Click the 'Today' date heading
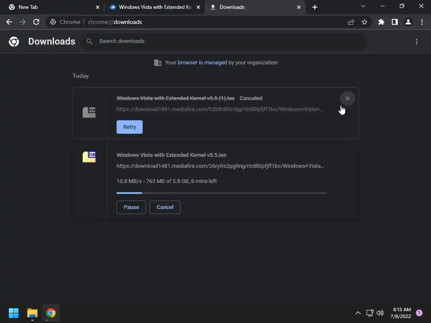This screenshot has height=323, width=431. click(80, 76)
